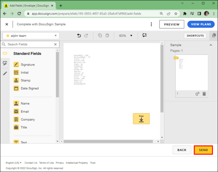Open the Chrome profile avatar
Viewport: 218px width, 172px height.
[206, 14]
